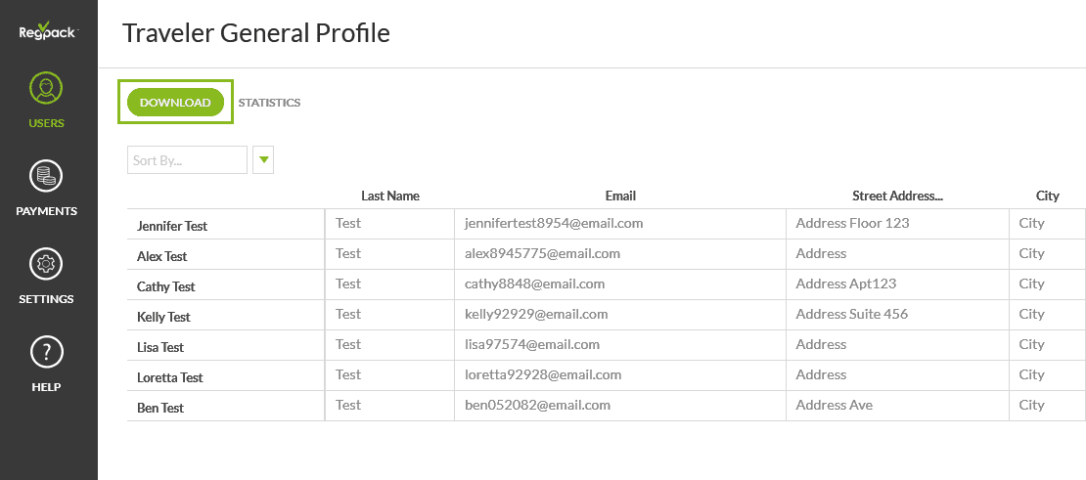This screenshot has width=1086, height=480.
Task: Open the Settings gear icon
Action: [46, 265]
